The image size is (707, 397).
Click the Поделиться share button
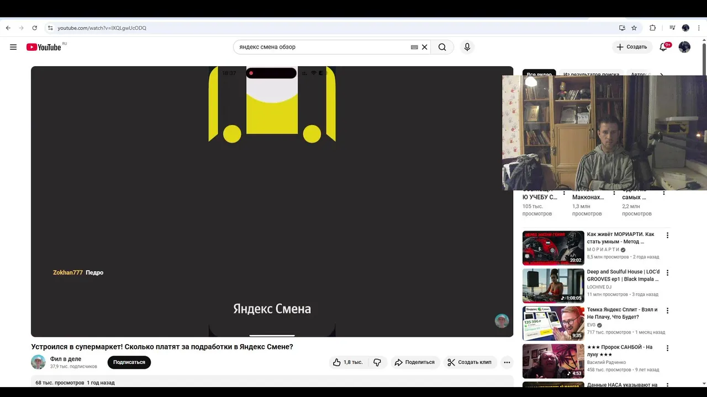point(414,362)
